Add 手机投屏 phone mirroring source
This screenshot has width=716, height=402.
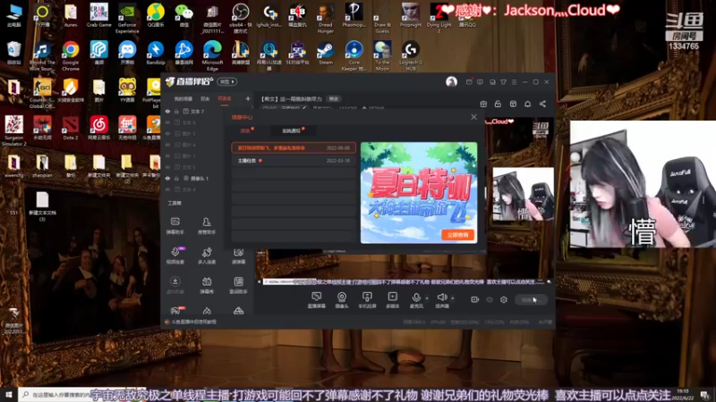[367, 300]
